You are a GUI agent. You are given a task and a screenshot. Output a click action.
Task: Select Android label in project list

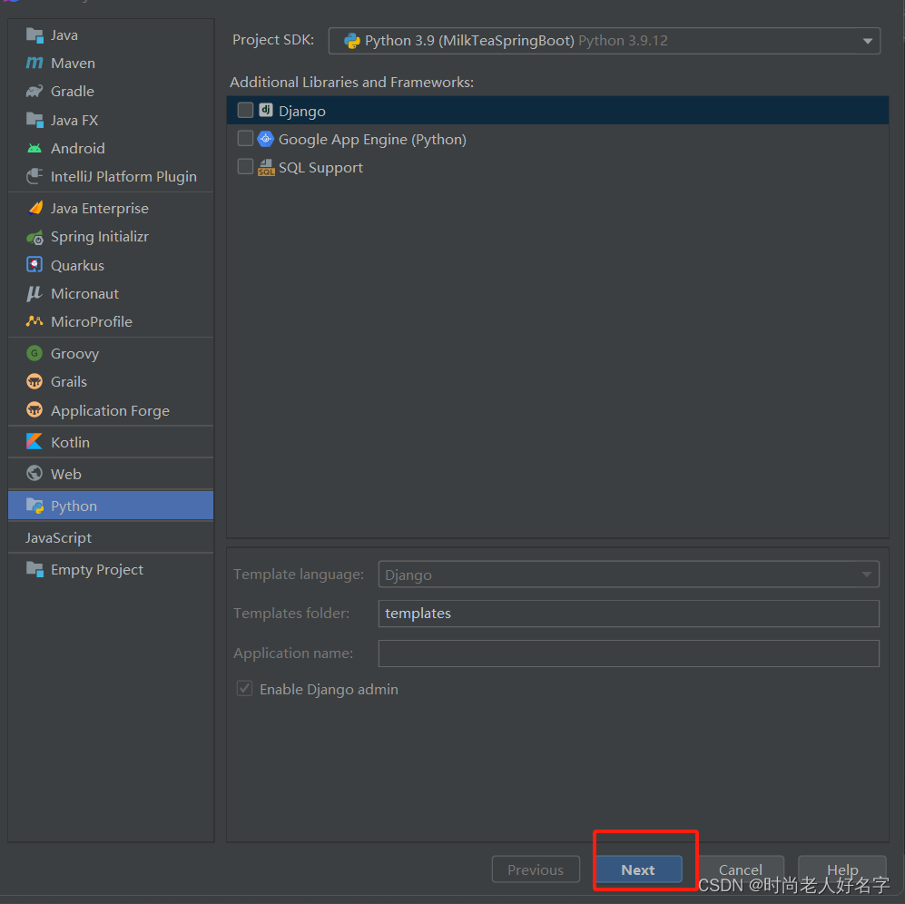(78, 148)
